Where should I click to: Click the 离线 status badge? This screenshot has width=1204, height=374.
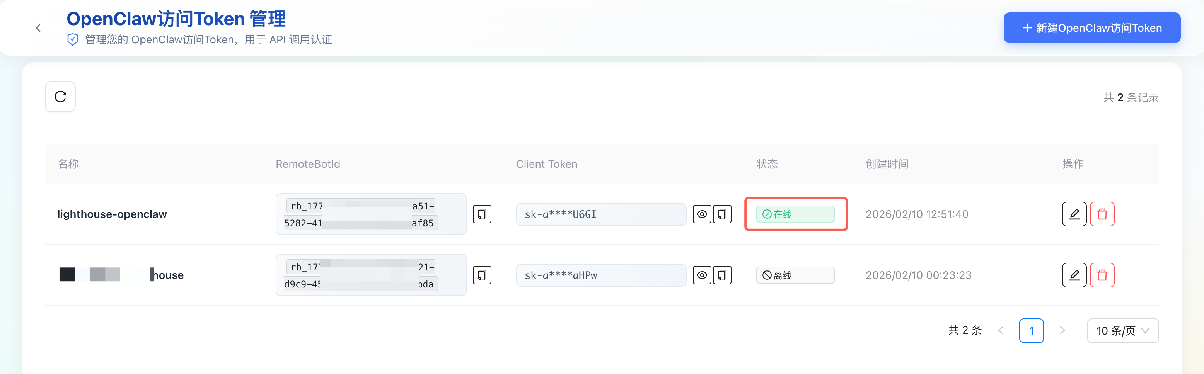[x=795, y=275]
